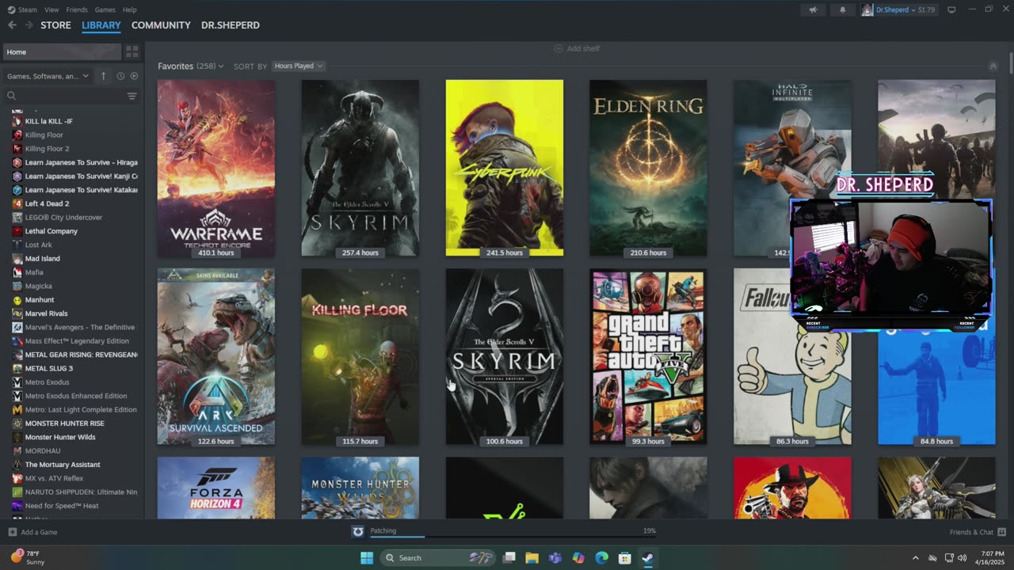1014x570 pixels.
Task: Open the Elden Ring game cover
Action: point(648,168)
